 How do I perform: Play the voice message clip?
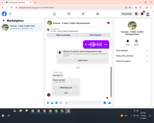coord(86,45)
